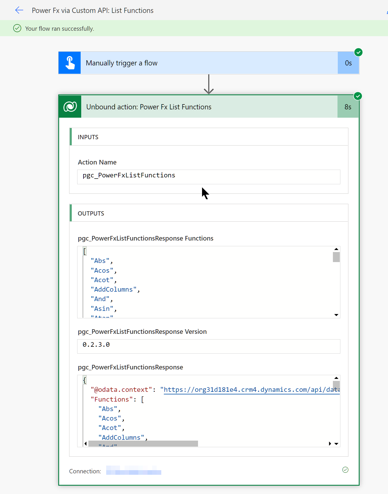Click the blurred Connection name
This screenshot has width=388, height=494.
(134, 470)
